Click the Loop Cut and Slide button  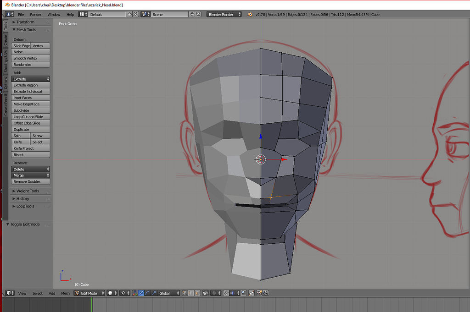[x=31, y=117]
